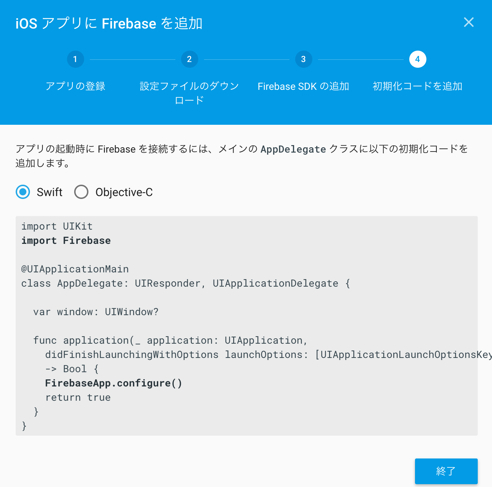The width and height of the screenshot is (492, 487).
Task: Click the 終了 button
Action: click(x=446, y=471)
